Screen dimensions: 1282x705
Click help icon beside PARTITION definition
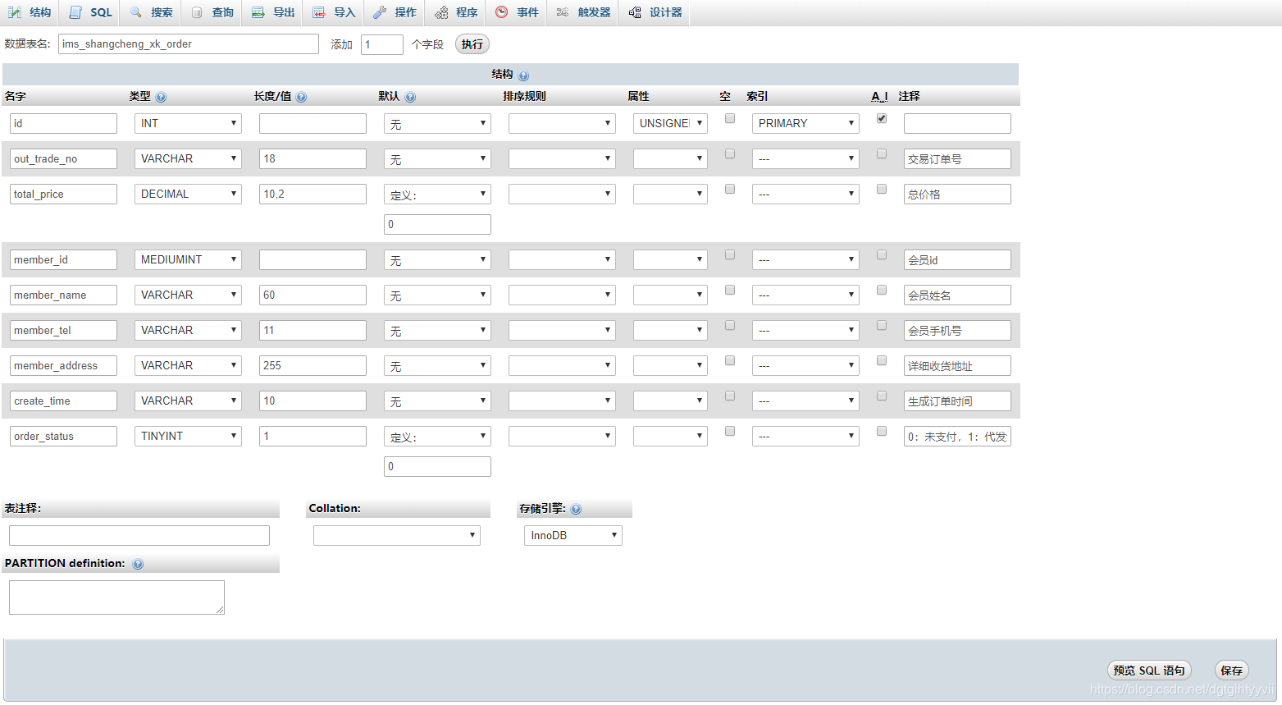pos(138,564)
